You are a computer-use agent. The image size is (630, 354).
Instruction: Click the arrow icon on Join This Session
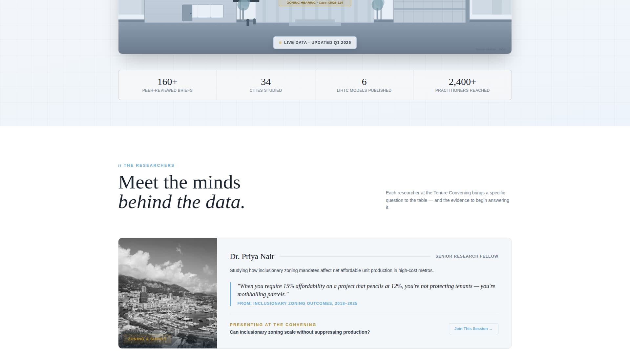[491, 329]
